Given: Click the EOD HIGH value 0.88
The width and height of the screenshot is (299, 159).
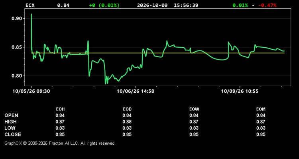Looking at the screenshot, I should click(x=127, y=122).
